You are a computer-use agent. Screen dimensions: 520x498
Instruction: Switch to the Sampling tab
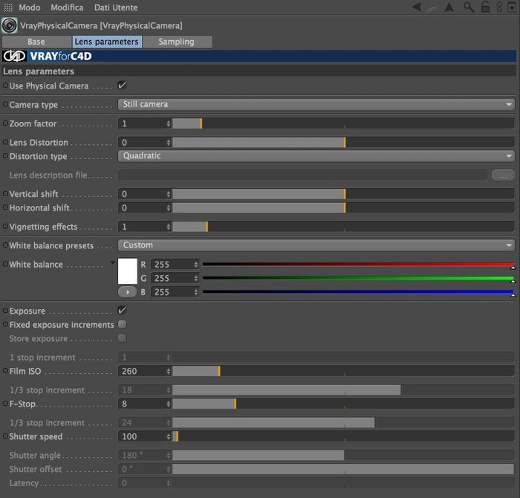click(177, 42)
